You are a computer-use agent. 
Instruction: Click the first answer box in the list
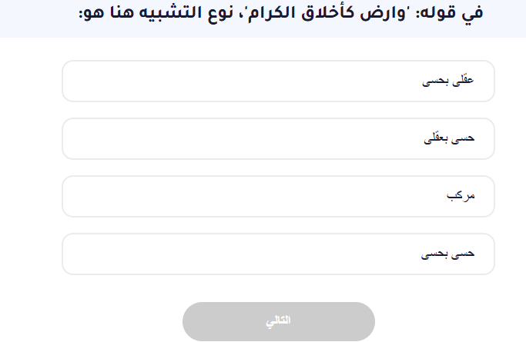tap(278, 81)
